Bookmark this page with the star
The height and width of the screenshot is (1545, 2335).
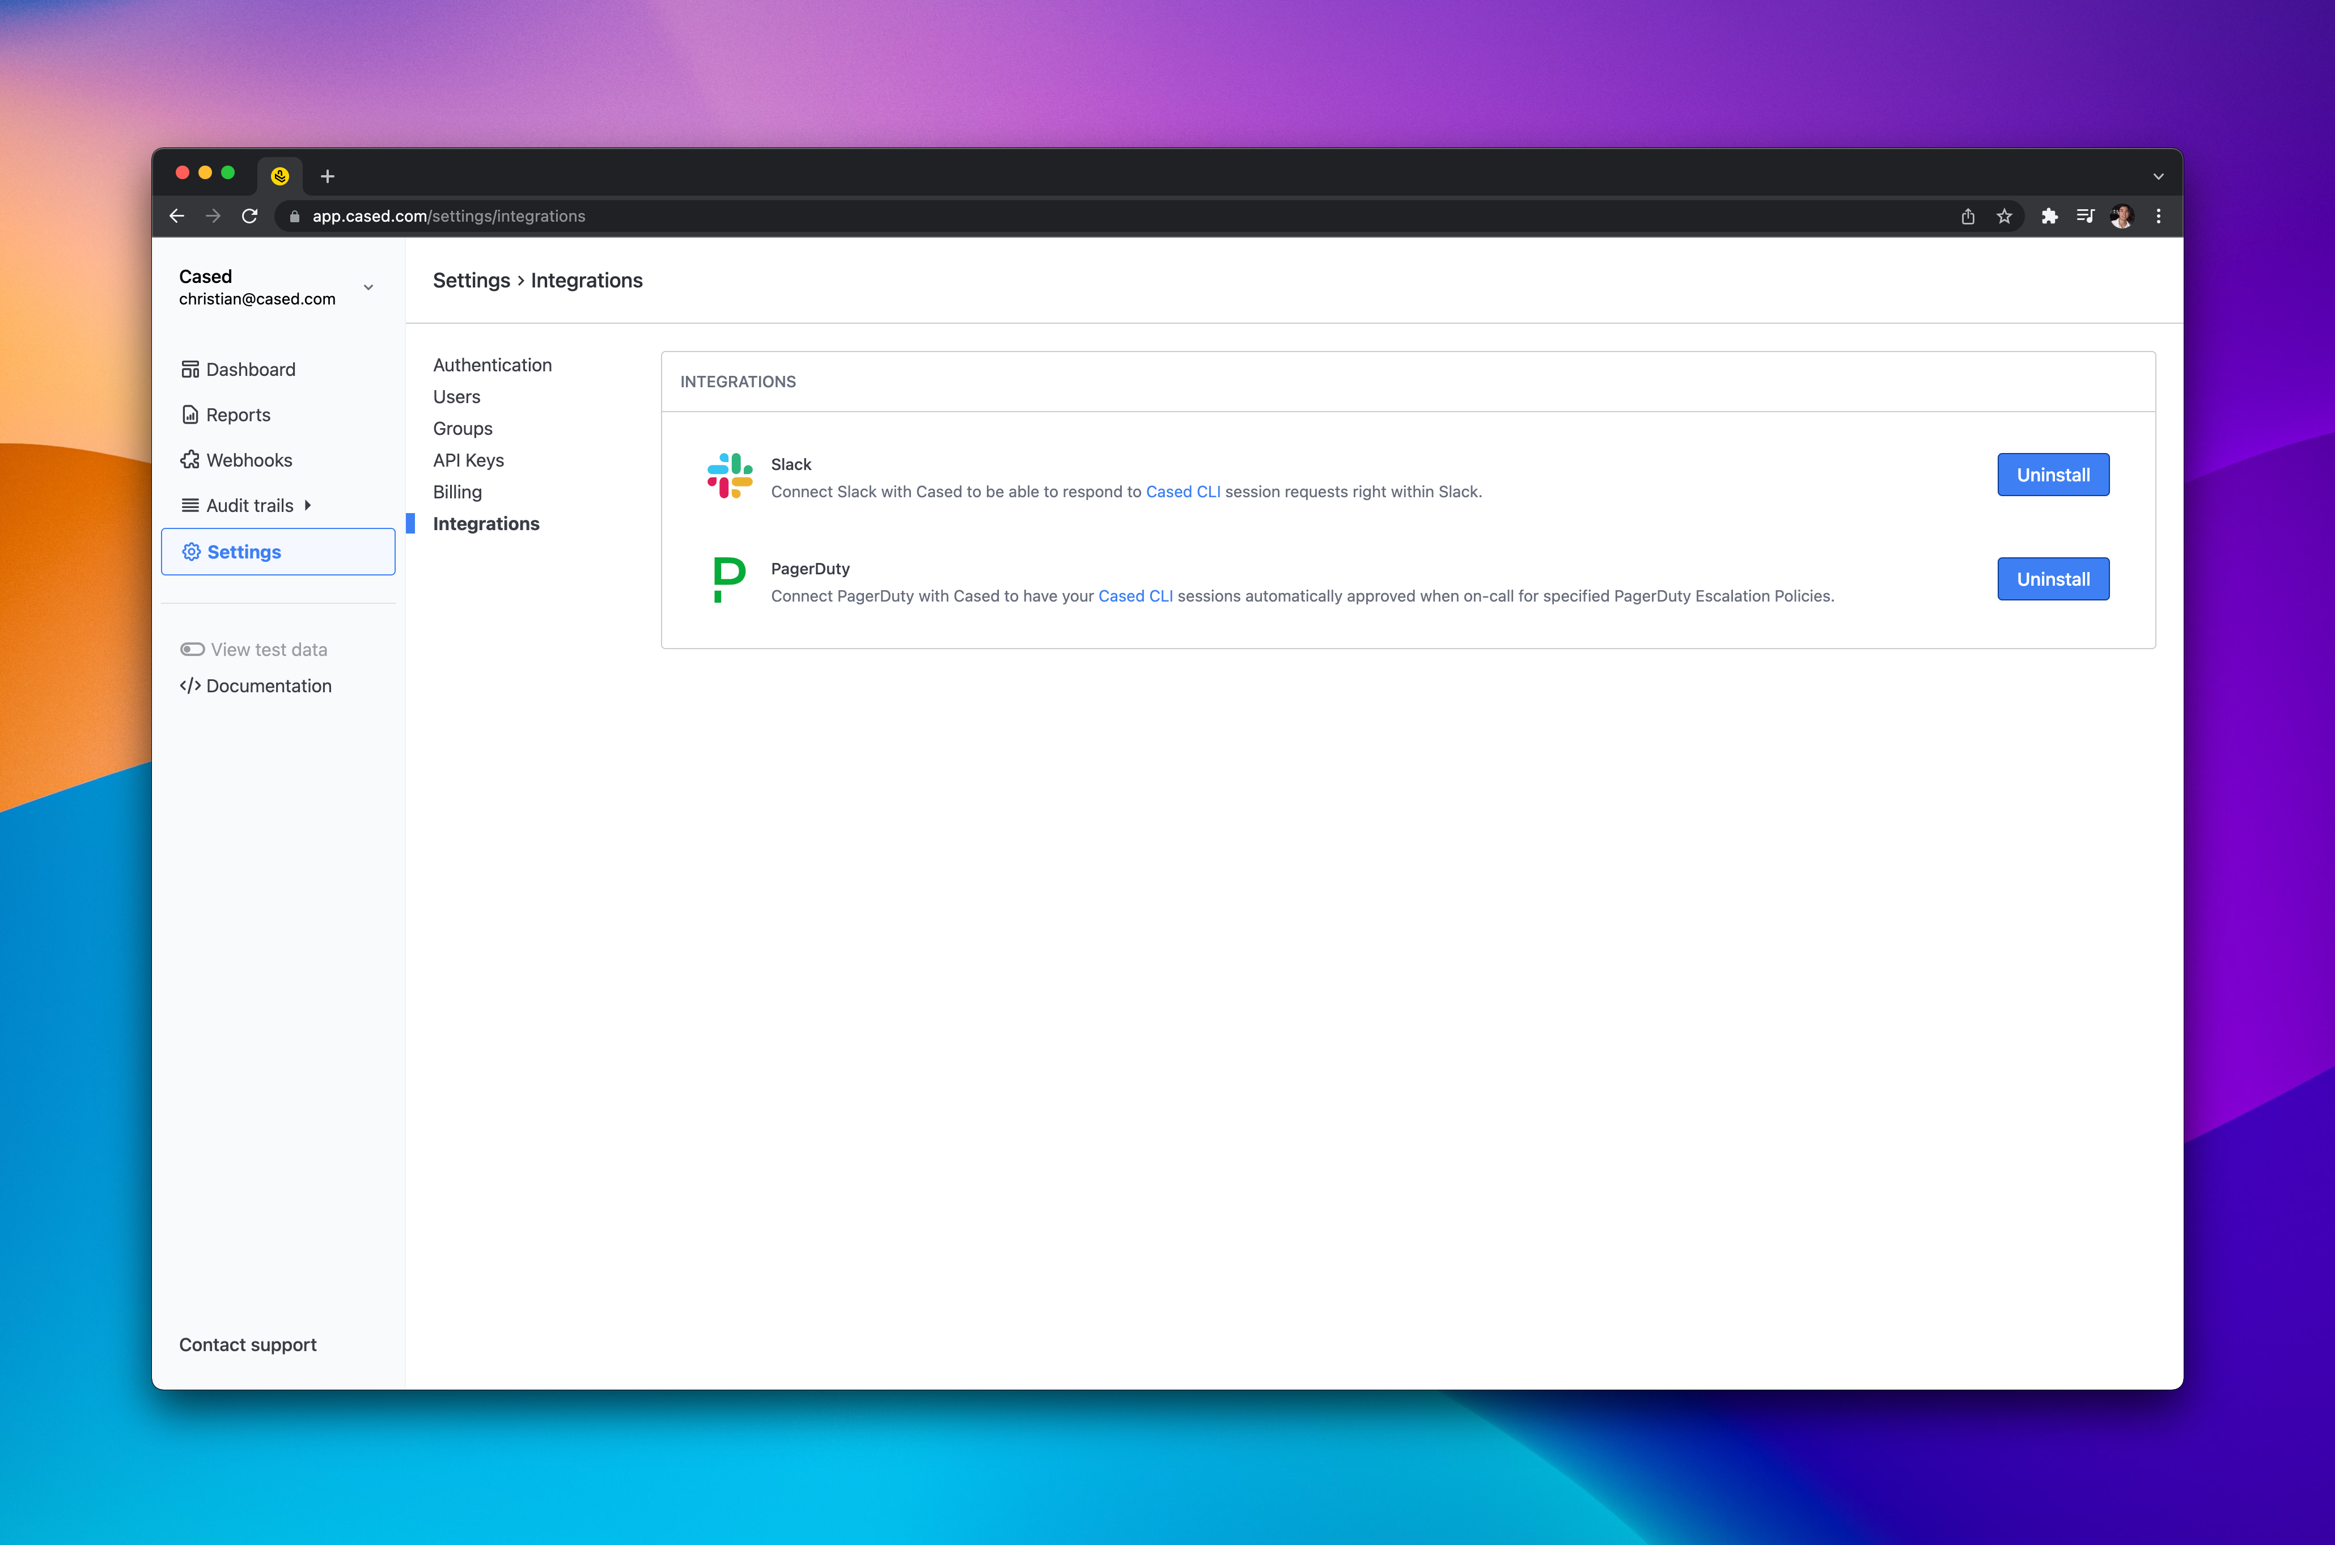click(2004, 217)
